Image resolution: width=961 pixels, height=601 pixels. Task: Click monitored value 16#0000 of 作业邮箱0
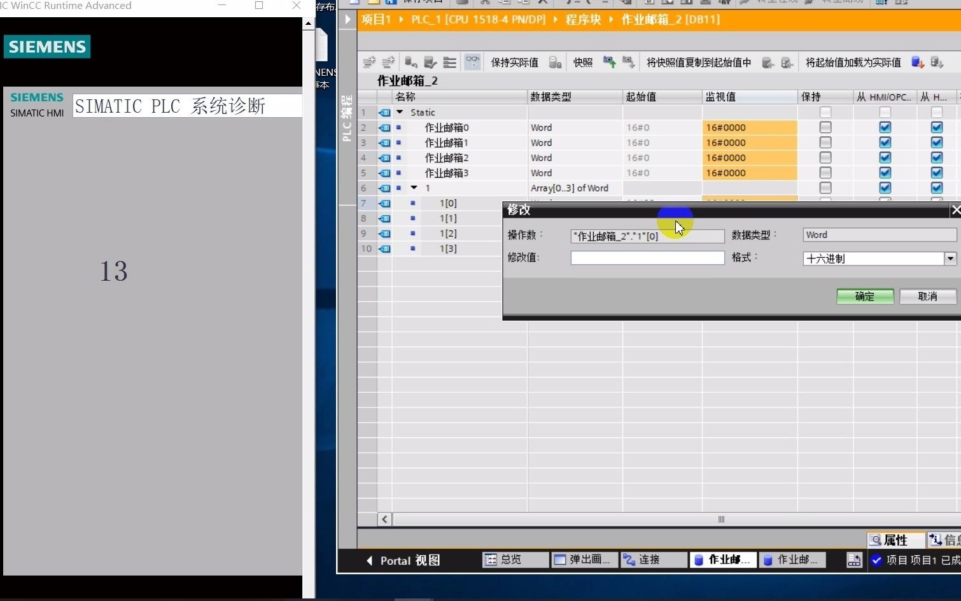pyautogui.click(x=750, y=127)
